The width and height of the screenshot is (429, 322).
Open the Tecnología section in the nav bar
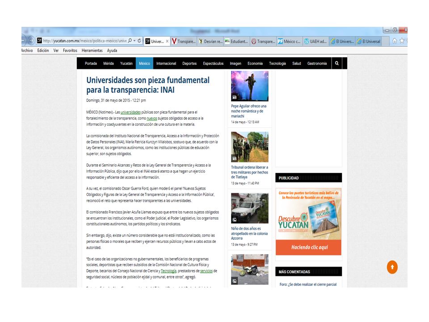tap(278, 63)
